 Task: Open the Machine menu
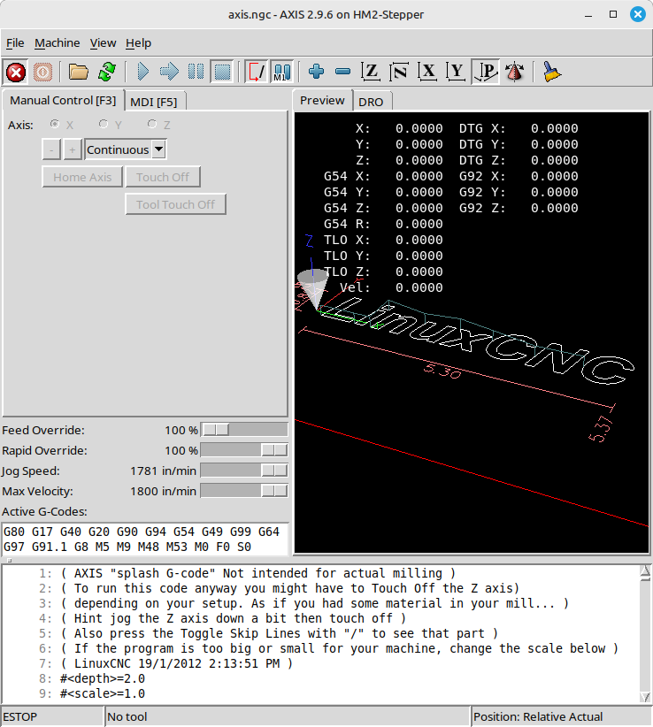click(57, 42)
